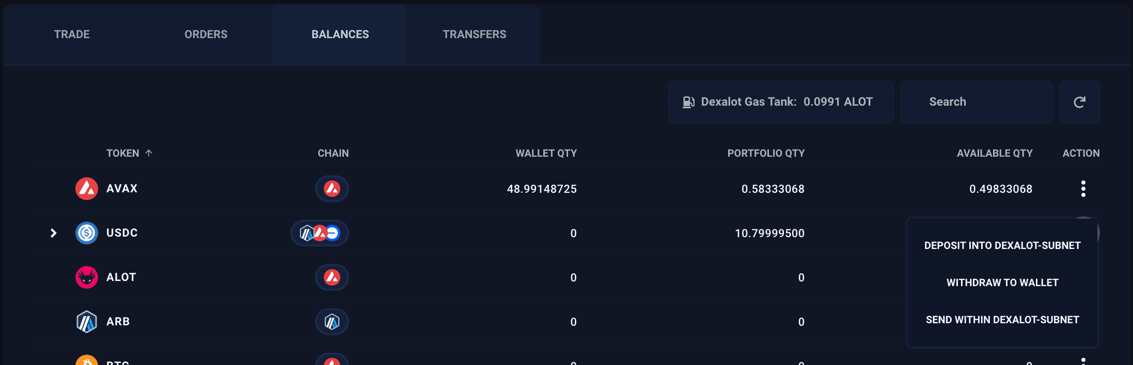
Task: Open the Orders tab
Action: point(206,35)
